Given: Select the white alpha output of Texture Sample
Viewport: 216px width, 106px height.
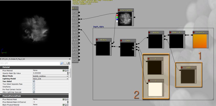Looking at the screenshot, I should 117,21.
